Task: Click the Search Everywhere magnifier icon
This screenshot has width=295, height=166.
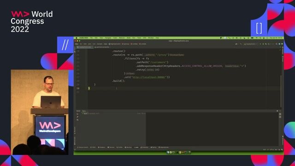Action: pos(277,44)
